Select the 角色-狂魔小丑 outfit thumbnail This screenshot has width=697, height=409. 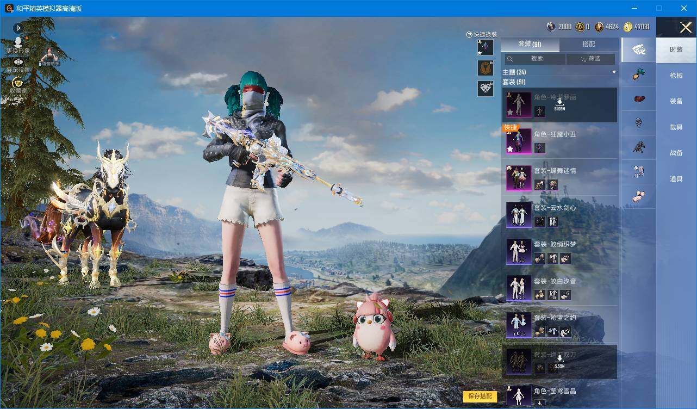tap(519, 141)
